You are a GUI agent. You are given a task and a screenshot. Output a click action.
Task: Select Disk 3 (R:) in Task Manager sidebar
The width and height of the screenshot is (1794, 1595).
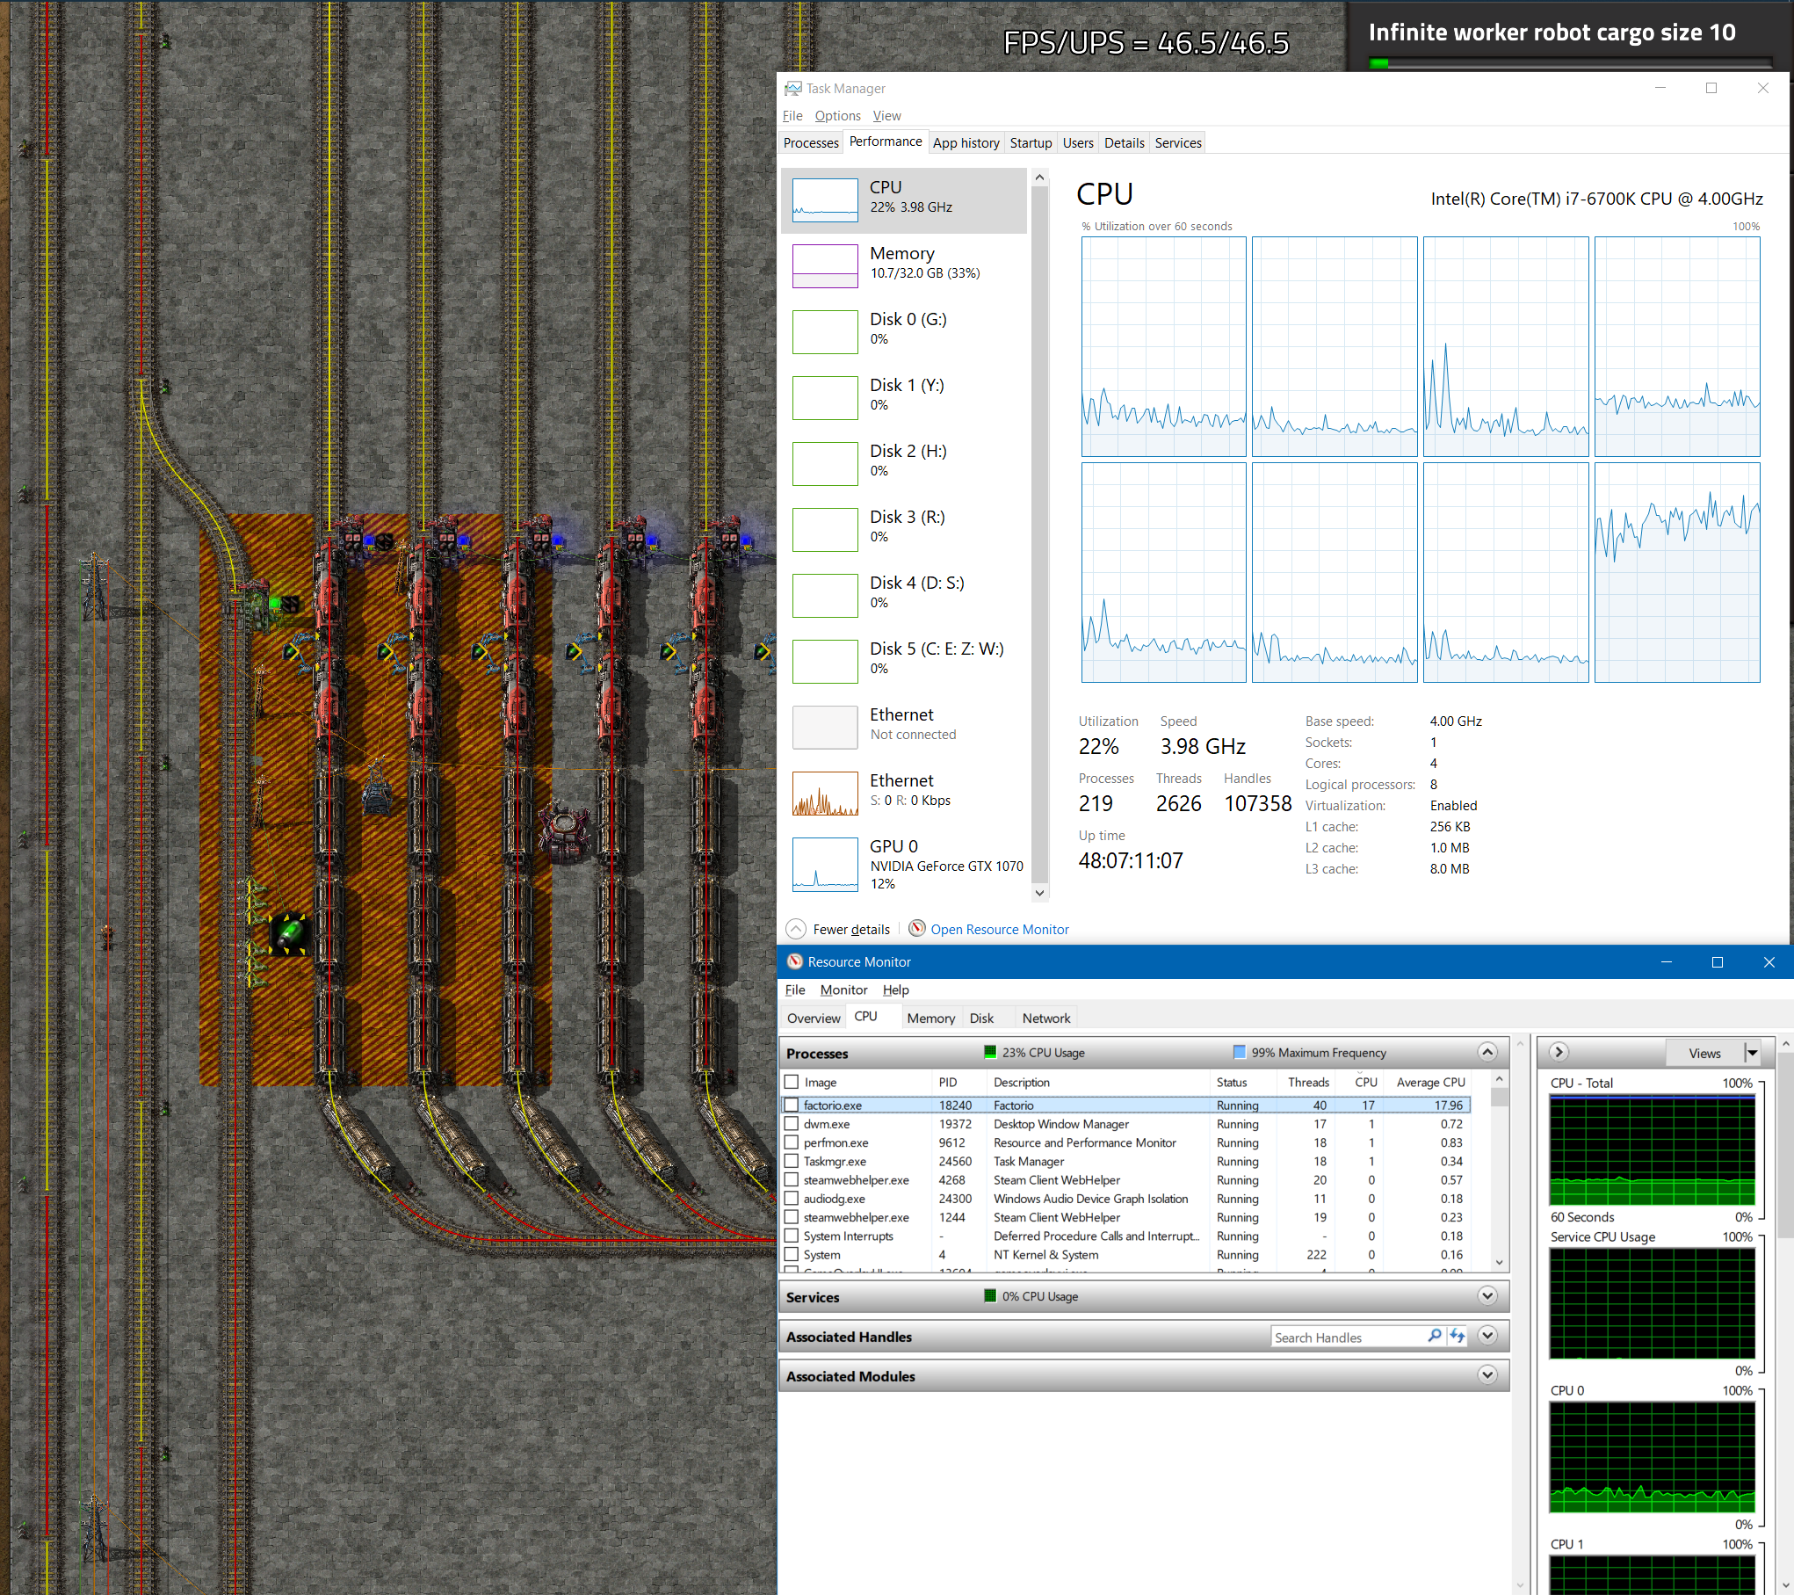point(903,529)
